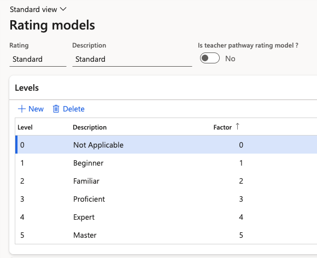317x258 pixels.
Task: Click the Rating input field
Action: coord(38,59)
